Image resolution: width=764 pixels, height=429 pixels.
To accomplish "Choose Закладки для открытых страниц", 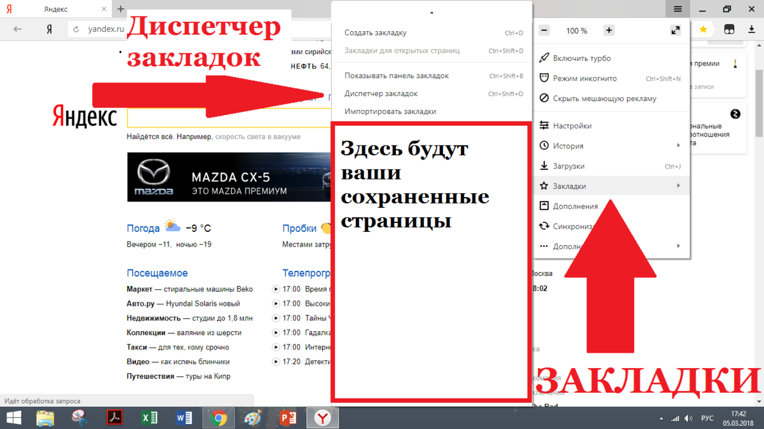I will pyautogui.click(x=432, y=50).
